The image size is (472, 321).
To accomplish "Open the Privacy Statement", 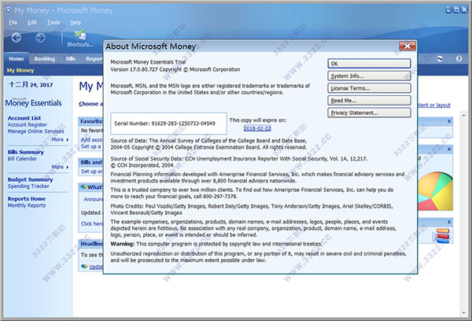I will (370, 113).
